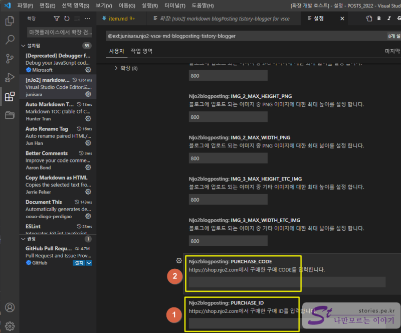Click the installed count badge 55
The width and height of the screenshot is (401, 333).
(x=87, y=46)
